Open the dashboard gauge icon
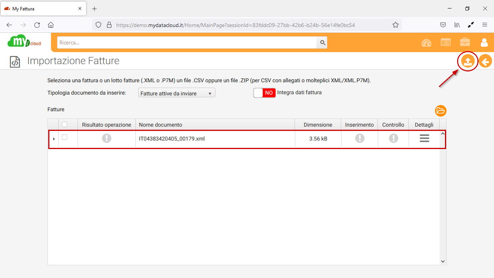Viewport: 494px width, 278px height. click(426, 43)
